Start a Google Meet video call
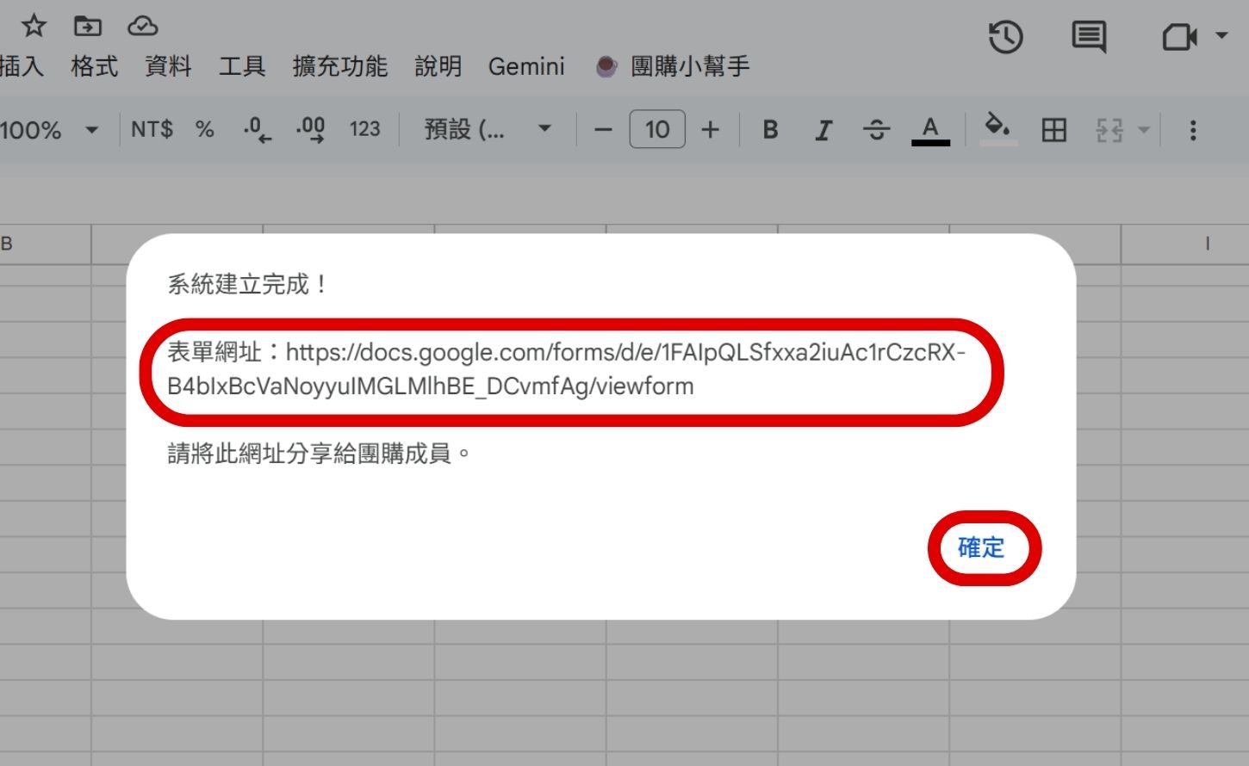This screenshot has height=766, width=1249. (1177, 38)
